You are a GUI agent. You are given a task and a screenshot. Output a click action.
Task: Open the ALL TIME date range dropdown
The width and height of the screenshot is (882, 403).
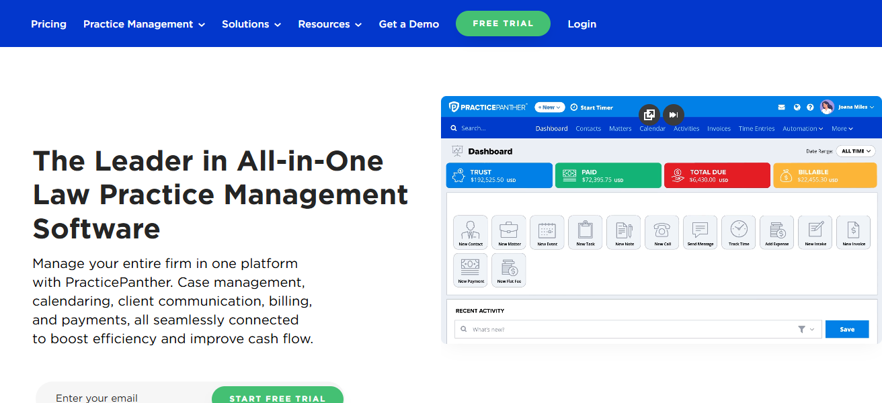[x=856, y=151]
